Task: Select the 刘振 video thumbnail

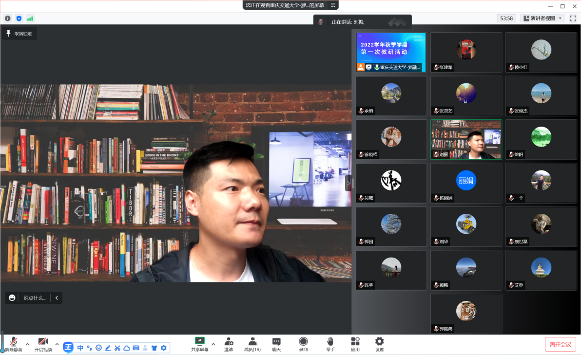Action: click(x=466, y=139)
